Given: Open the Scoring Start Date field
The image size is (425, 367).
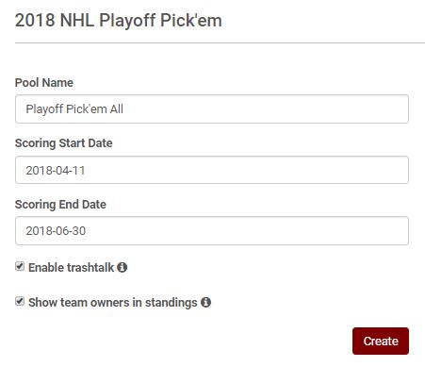Looking at the screenshot, I should tap(212, 170).
